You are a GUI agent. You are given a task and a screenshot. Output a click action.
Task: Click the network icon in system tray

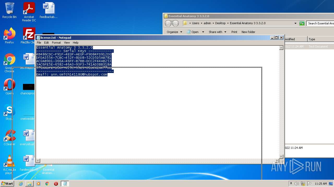pos(303,184)
